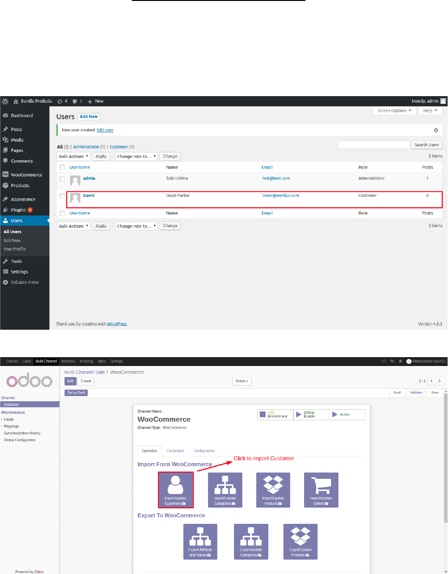Click Export/Update Products icon

point(300,541)
